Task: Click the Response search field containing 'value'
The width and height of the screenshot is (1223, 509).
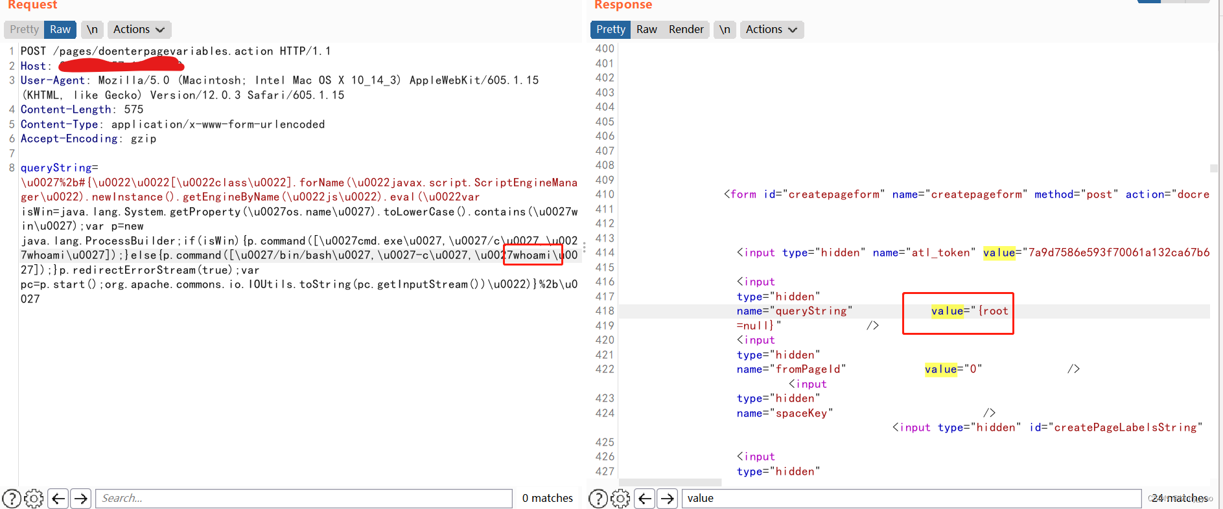Action: (911, 499)
